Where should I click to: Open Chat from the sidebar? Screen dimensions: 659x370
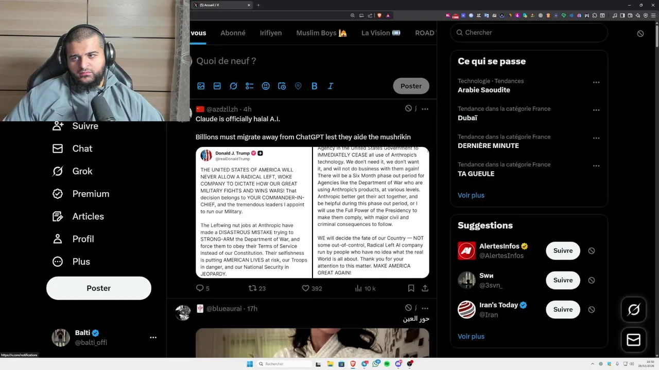click(x=72, y=149)
